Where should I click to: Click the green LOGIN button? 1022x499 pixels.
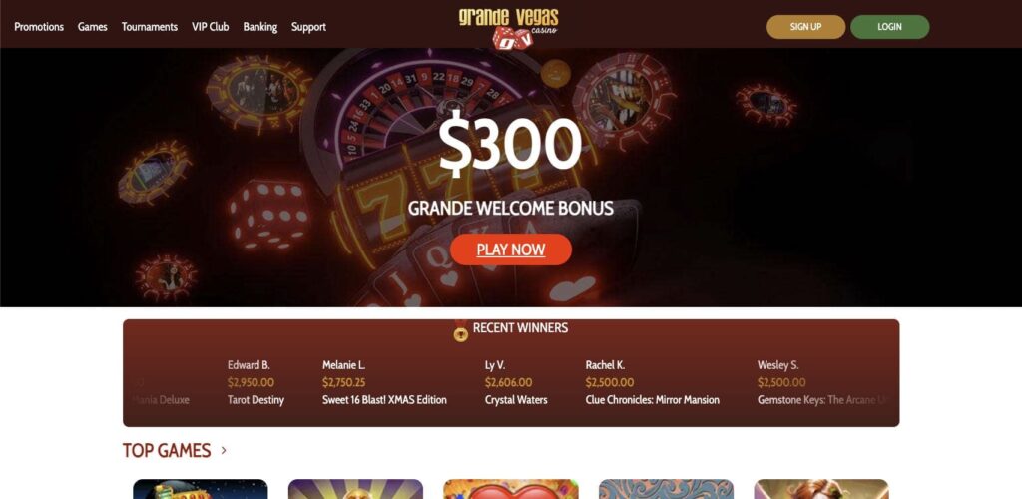tap(889, 27)
